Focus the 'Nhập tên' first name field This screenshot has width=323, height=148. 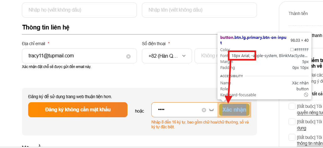pos(199,10)
